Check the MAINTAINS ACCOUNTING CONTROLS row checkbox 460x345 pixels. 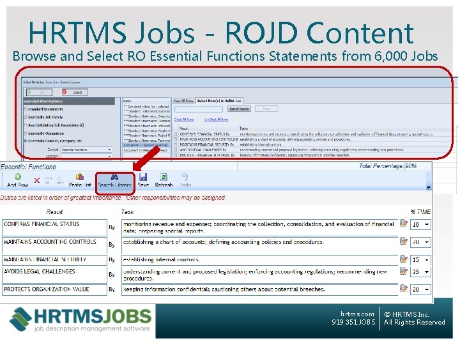pos(176,139)
